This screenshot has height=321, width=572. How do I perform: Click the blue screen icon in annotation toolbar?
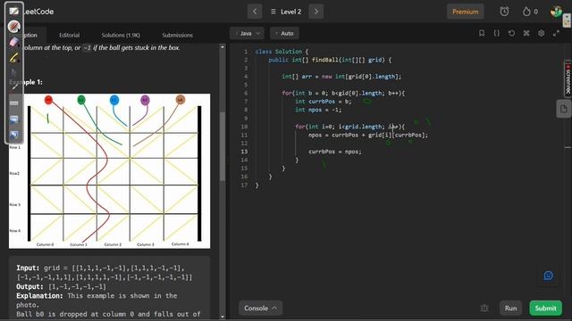coord(14,119)
